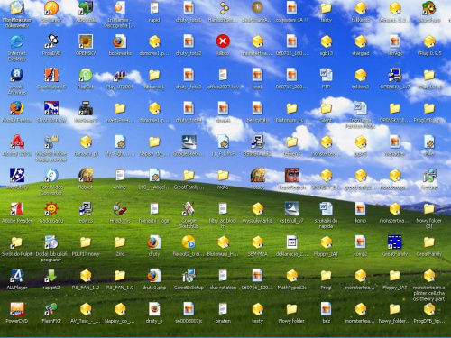The image size is (451, 338).
Task: Open the SEMINZA archive file
Action: click(x=257, y=242)
